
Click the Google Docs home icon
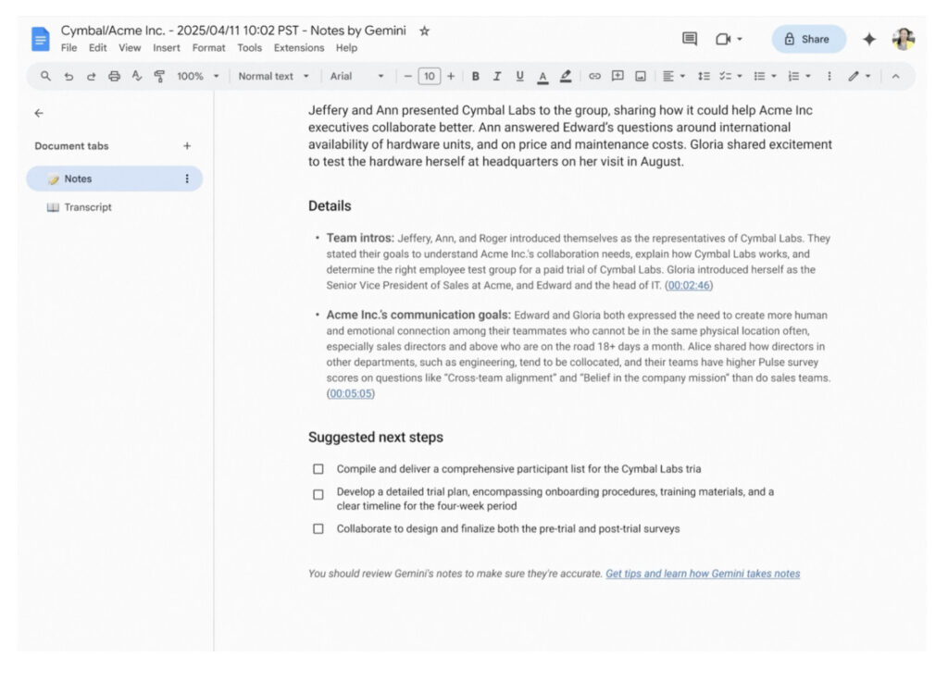coord(40,39)
